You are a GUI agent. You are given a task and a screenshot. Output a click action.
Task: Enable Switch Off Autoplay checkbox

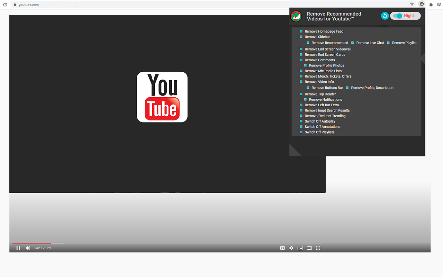click(301, 121)
